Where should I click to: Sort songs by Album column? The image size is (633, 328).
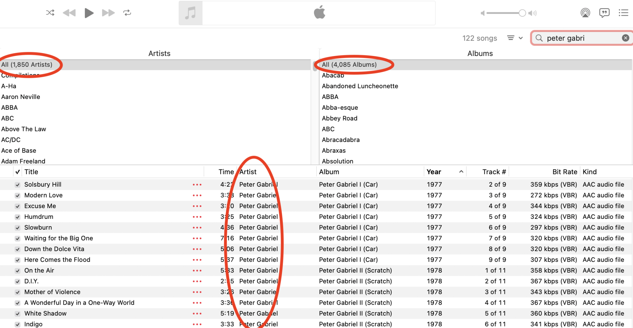pos(370,172)
